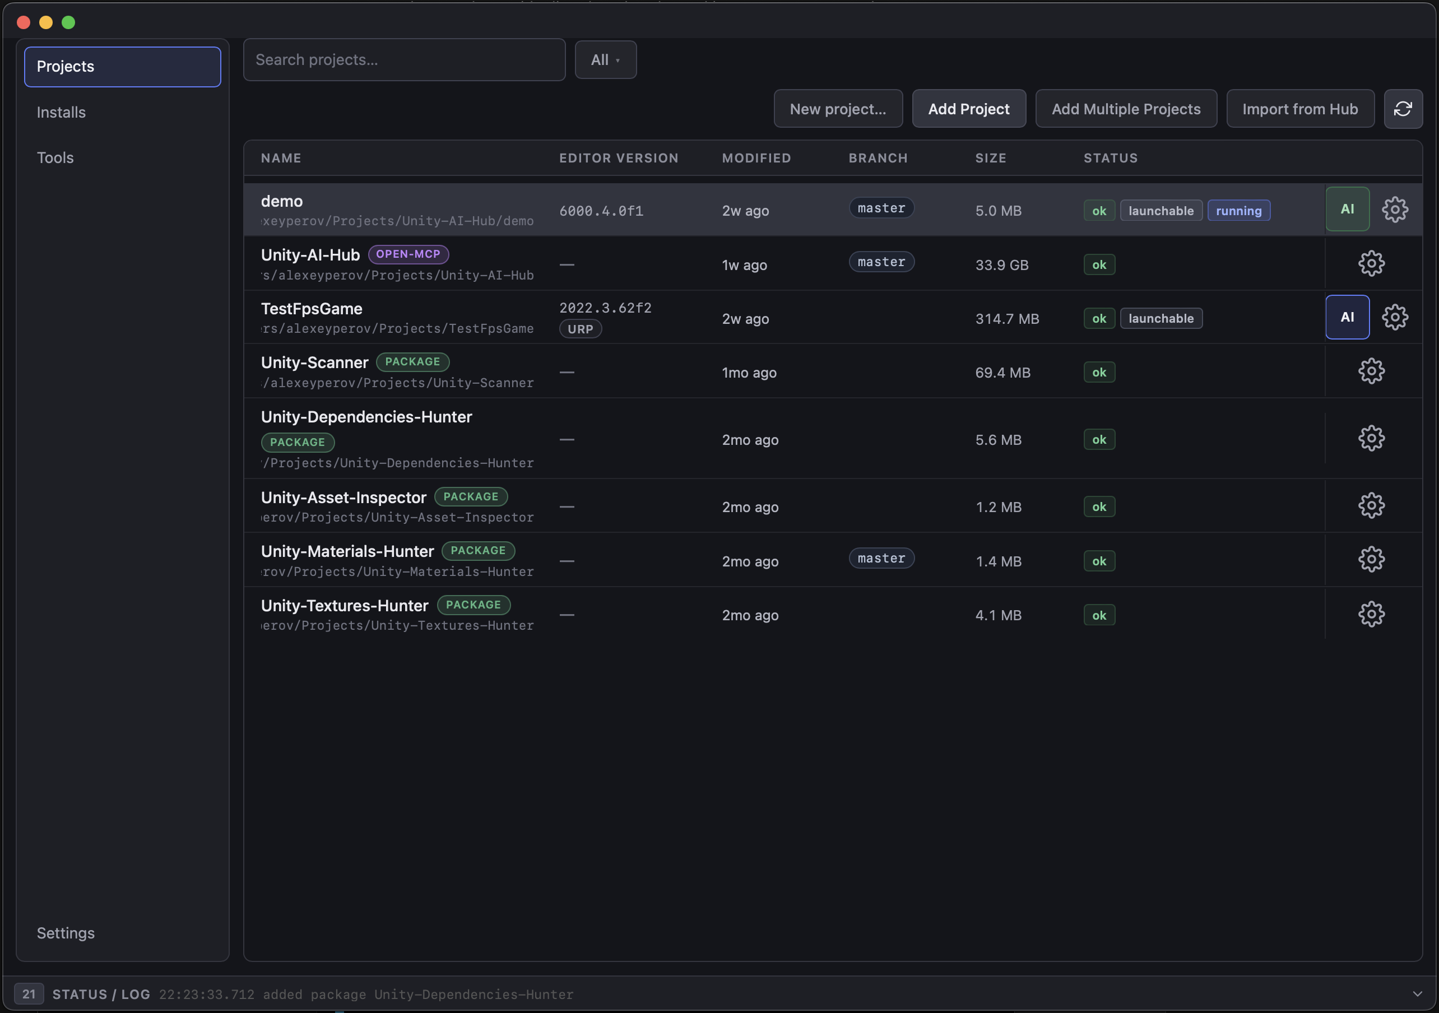Sort by BRANCH column header

(878, 158)
